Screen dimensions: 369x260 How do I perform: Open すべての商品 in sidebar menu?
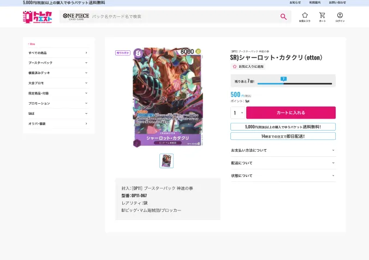58,53
